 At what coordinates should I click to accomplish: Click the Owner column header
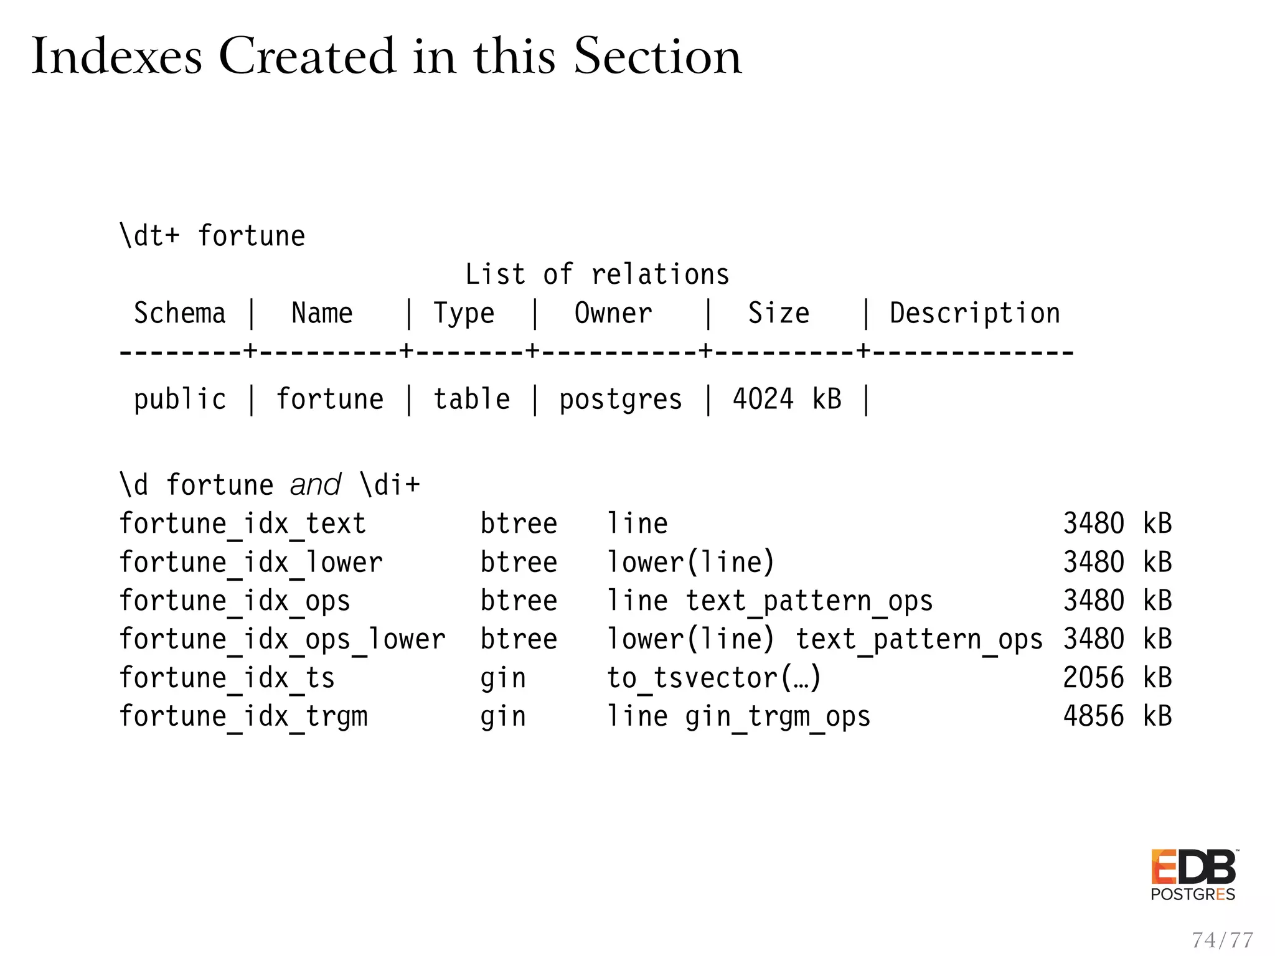tap(613, 313)
